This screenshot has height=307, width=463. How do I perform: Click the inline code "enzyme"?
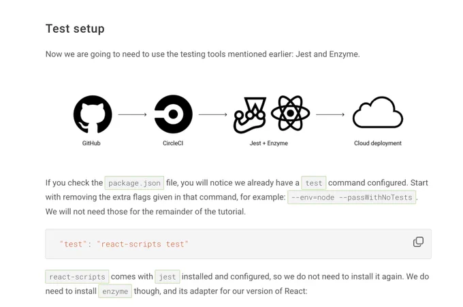coord(115,291)
